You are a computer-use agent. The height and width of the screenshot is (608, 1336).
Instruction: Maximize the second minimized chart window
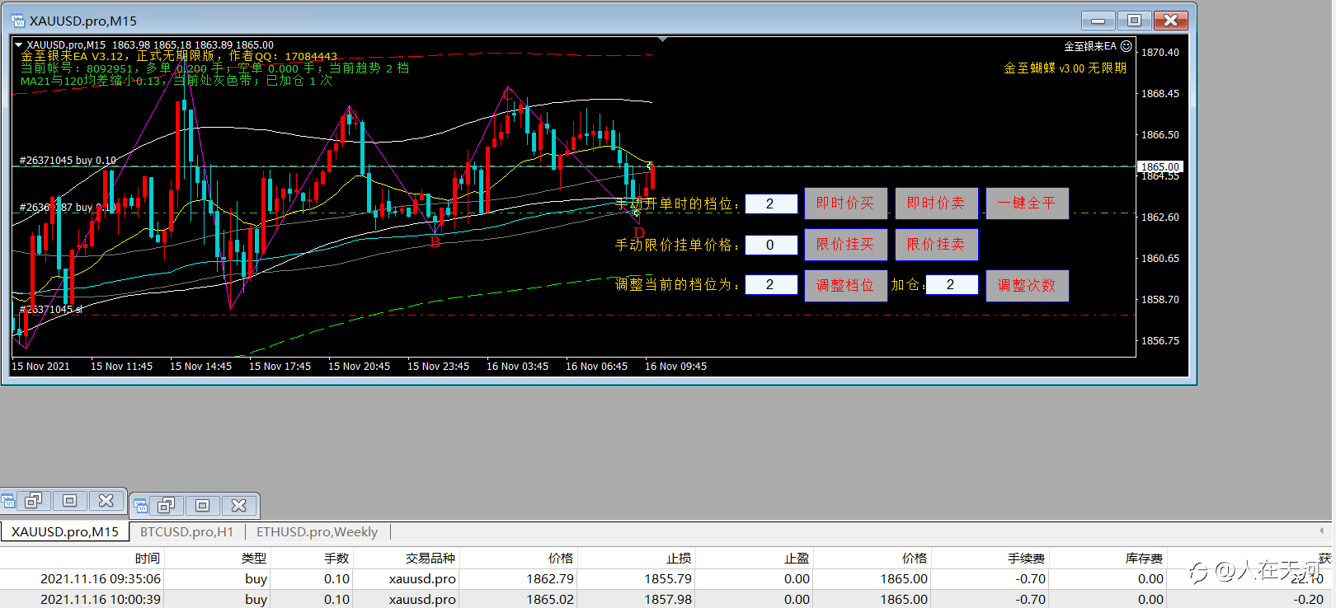point(202,505)
